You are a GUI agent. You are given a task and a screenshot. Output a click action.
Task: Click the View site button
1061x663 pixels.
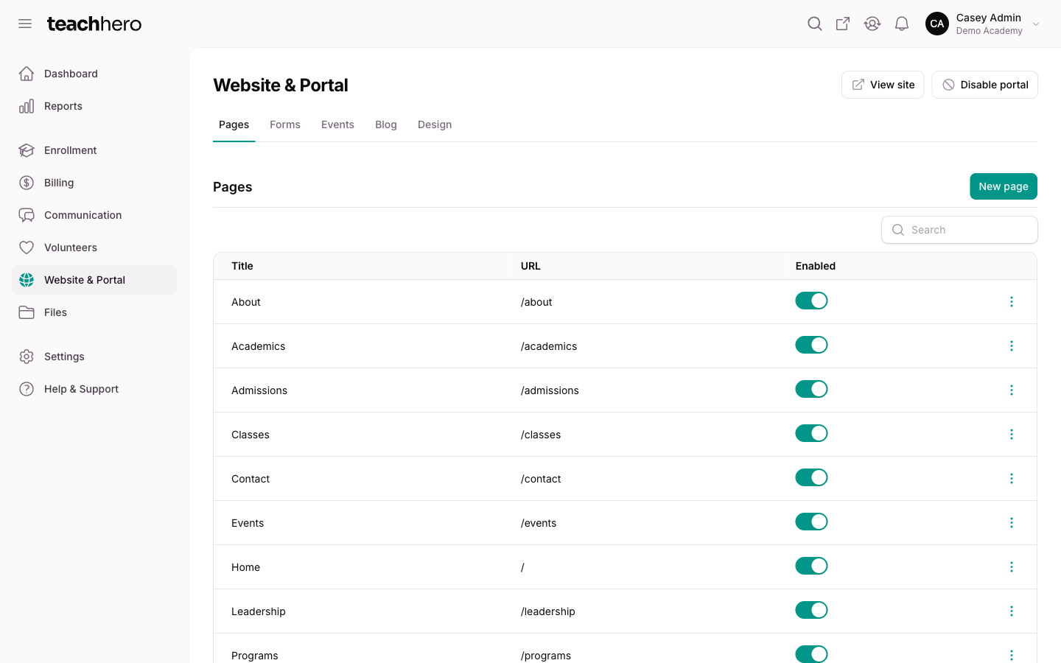tap(883, 85)
